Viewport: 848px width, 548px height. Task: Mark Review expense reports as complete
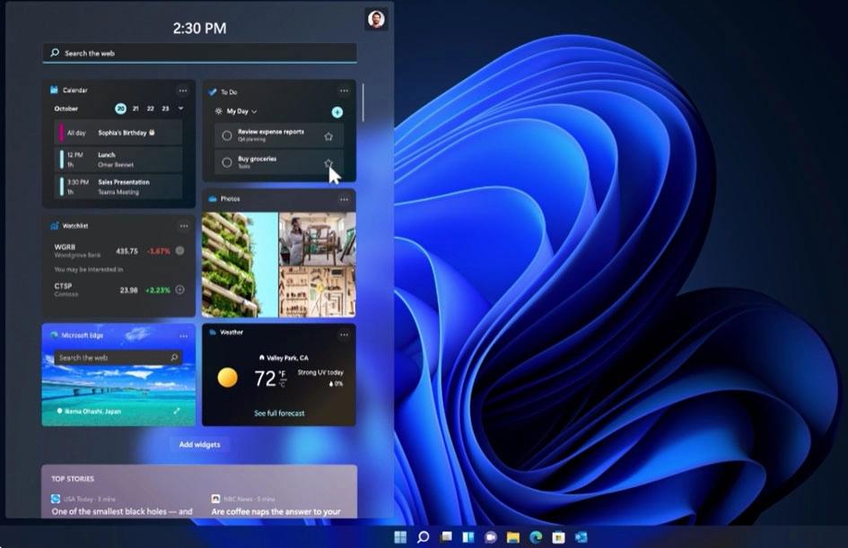(227, 135)
